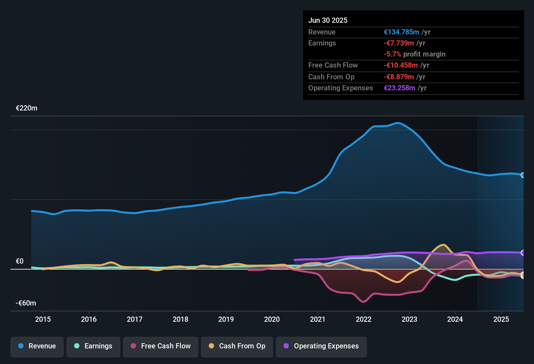The height and width of the screenshot is (364, 534).
Task: Select the 2024 x-axis label
Action: tap(455, 319)
